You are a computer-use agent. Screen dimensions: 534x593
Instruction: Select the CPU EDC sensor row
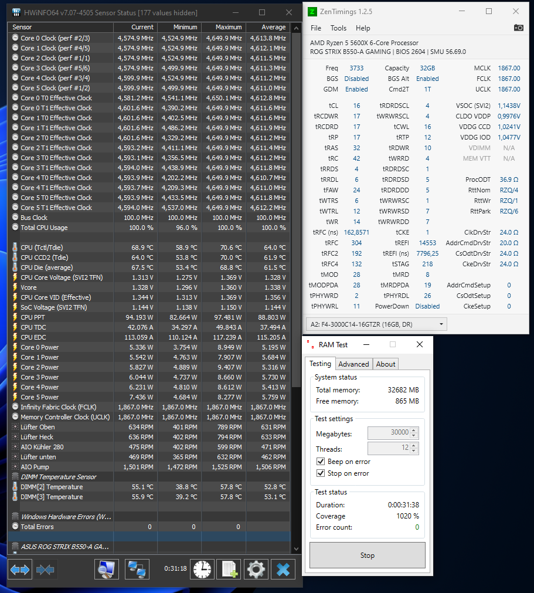tap(149, 337)
